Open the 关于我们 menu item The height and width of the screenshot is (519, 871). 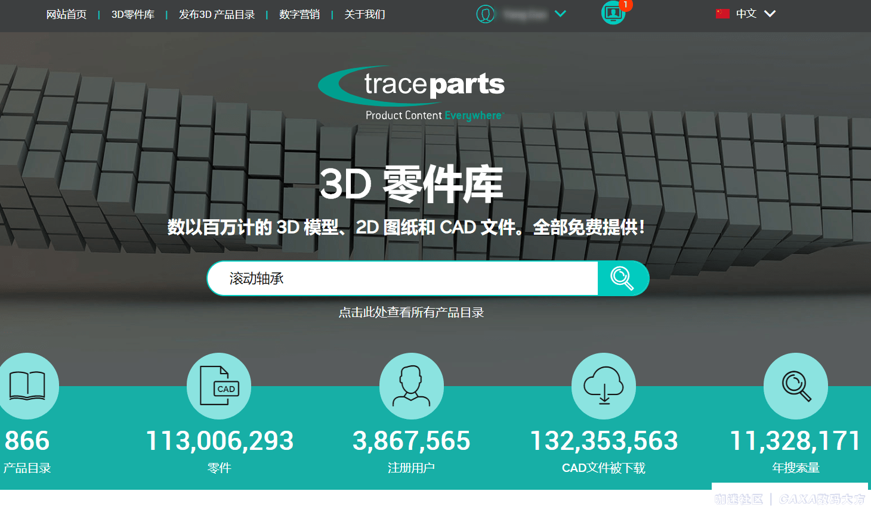pos(365,14)
